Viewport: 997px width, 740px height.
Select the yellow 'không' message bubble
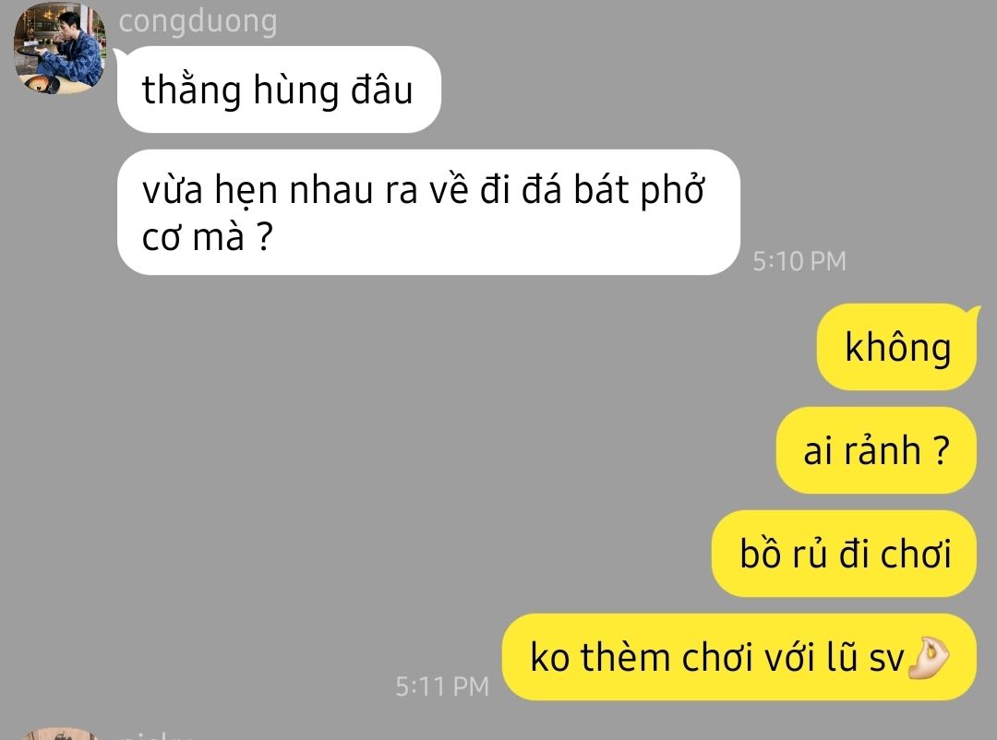coord(896,347)
